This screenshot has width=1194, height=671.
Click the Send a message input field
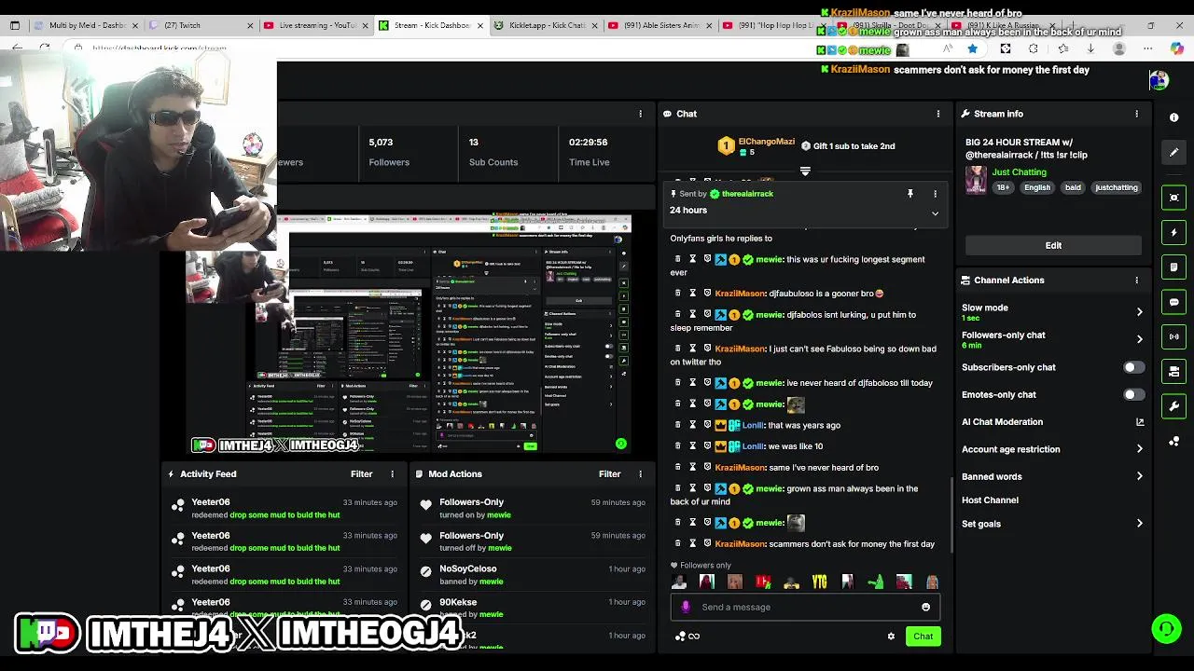pos(805,607)
